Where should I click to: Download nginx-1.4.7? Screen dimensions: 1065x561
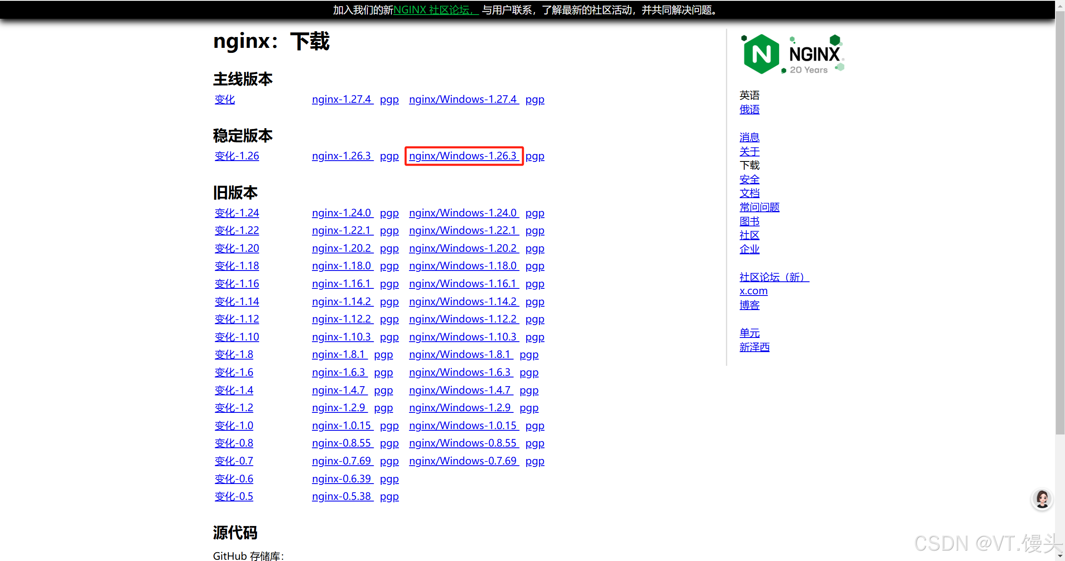point(339,390)
